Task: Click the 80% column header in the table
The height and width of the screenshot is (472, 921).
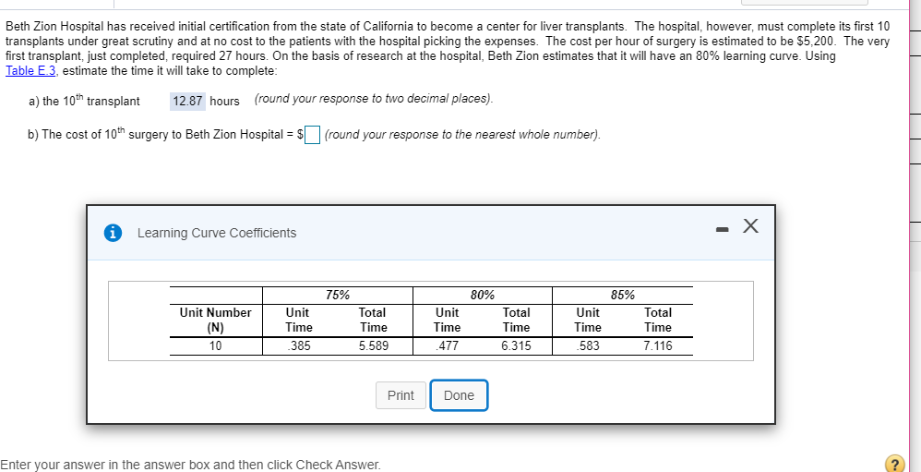Action: tap(482, 296)
